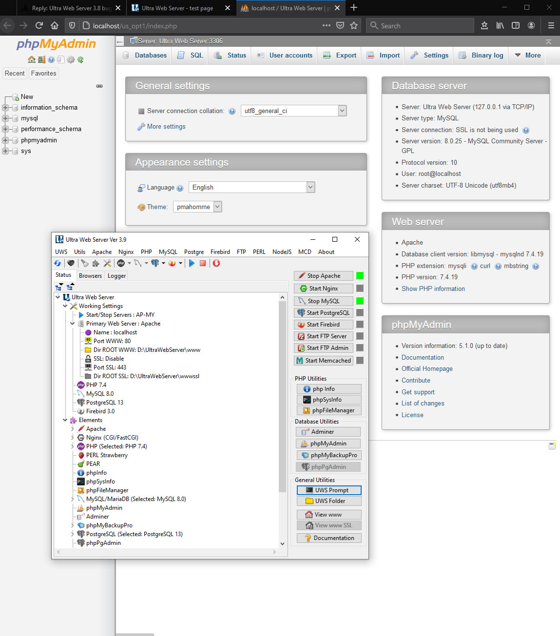Go to the phpMyAdmin Home icon
Viewport: 560px width, 636px height.
(x=32, y=59)
